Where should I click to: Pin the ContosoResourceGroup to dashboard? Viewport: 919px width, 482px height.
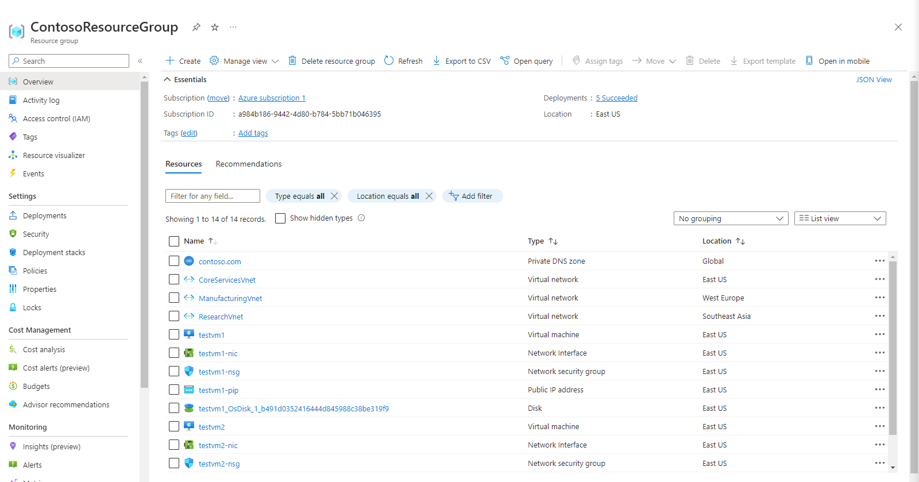[196, 27]
